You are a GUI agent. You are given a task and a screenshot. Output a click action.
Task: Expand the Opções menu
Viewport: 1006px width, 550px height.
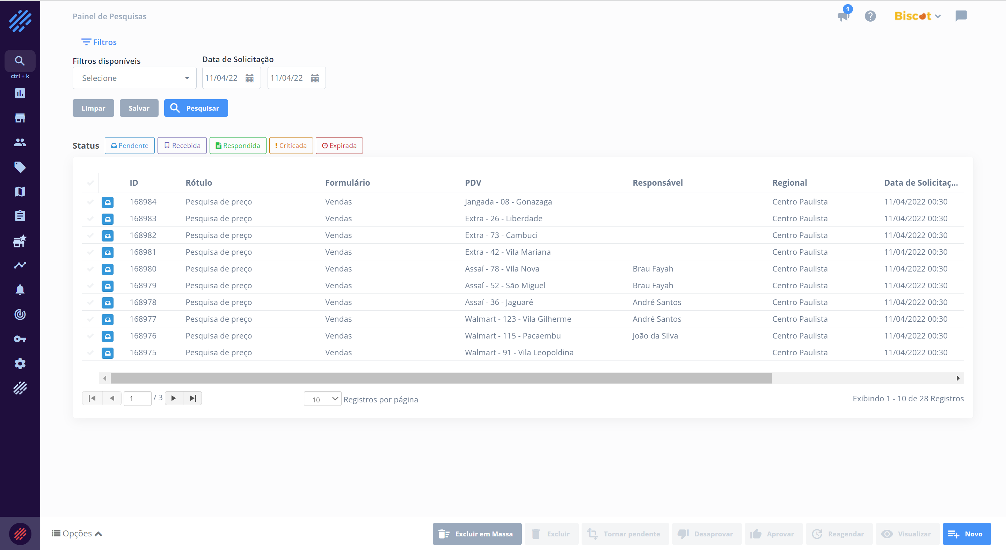click(x=77, y=533)
